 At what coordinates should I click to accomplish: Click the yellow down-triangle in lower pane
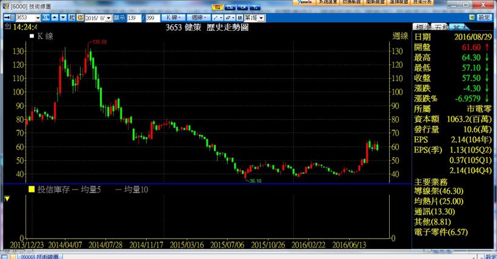pos(7,199)
